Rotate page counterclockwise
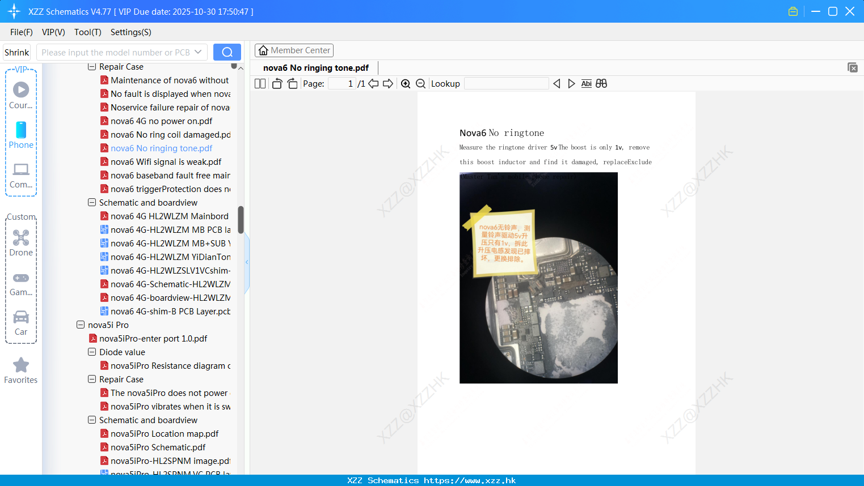Screen dimensions: 864x486 click(x=277, y=84)
